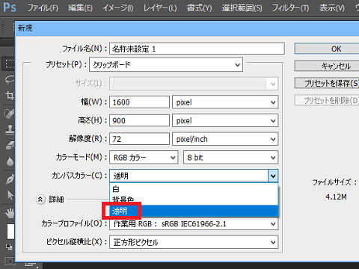Screen dimensions: 359x269
Task: Open the ピクセル縦横比 dropdown showing 正方形ピクセル
Action: [194, 242]
